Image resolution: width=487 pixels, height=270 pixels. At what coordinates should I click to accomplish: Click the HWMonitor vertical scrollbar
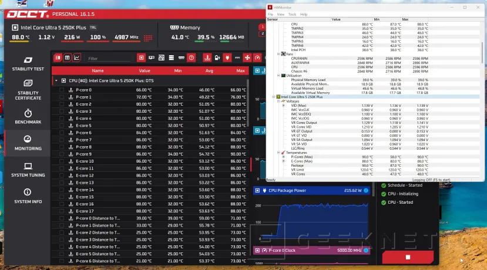point(482,52)
